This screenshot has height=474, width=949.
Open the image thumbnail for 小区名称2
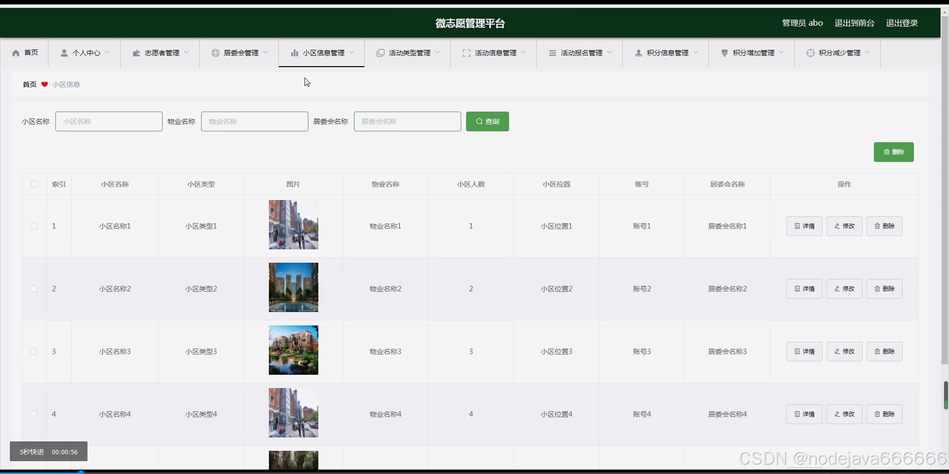pyautogui.click(x=294, y=287)
